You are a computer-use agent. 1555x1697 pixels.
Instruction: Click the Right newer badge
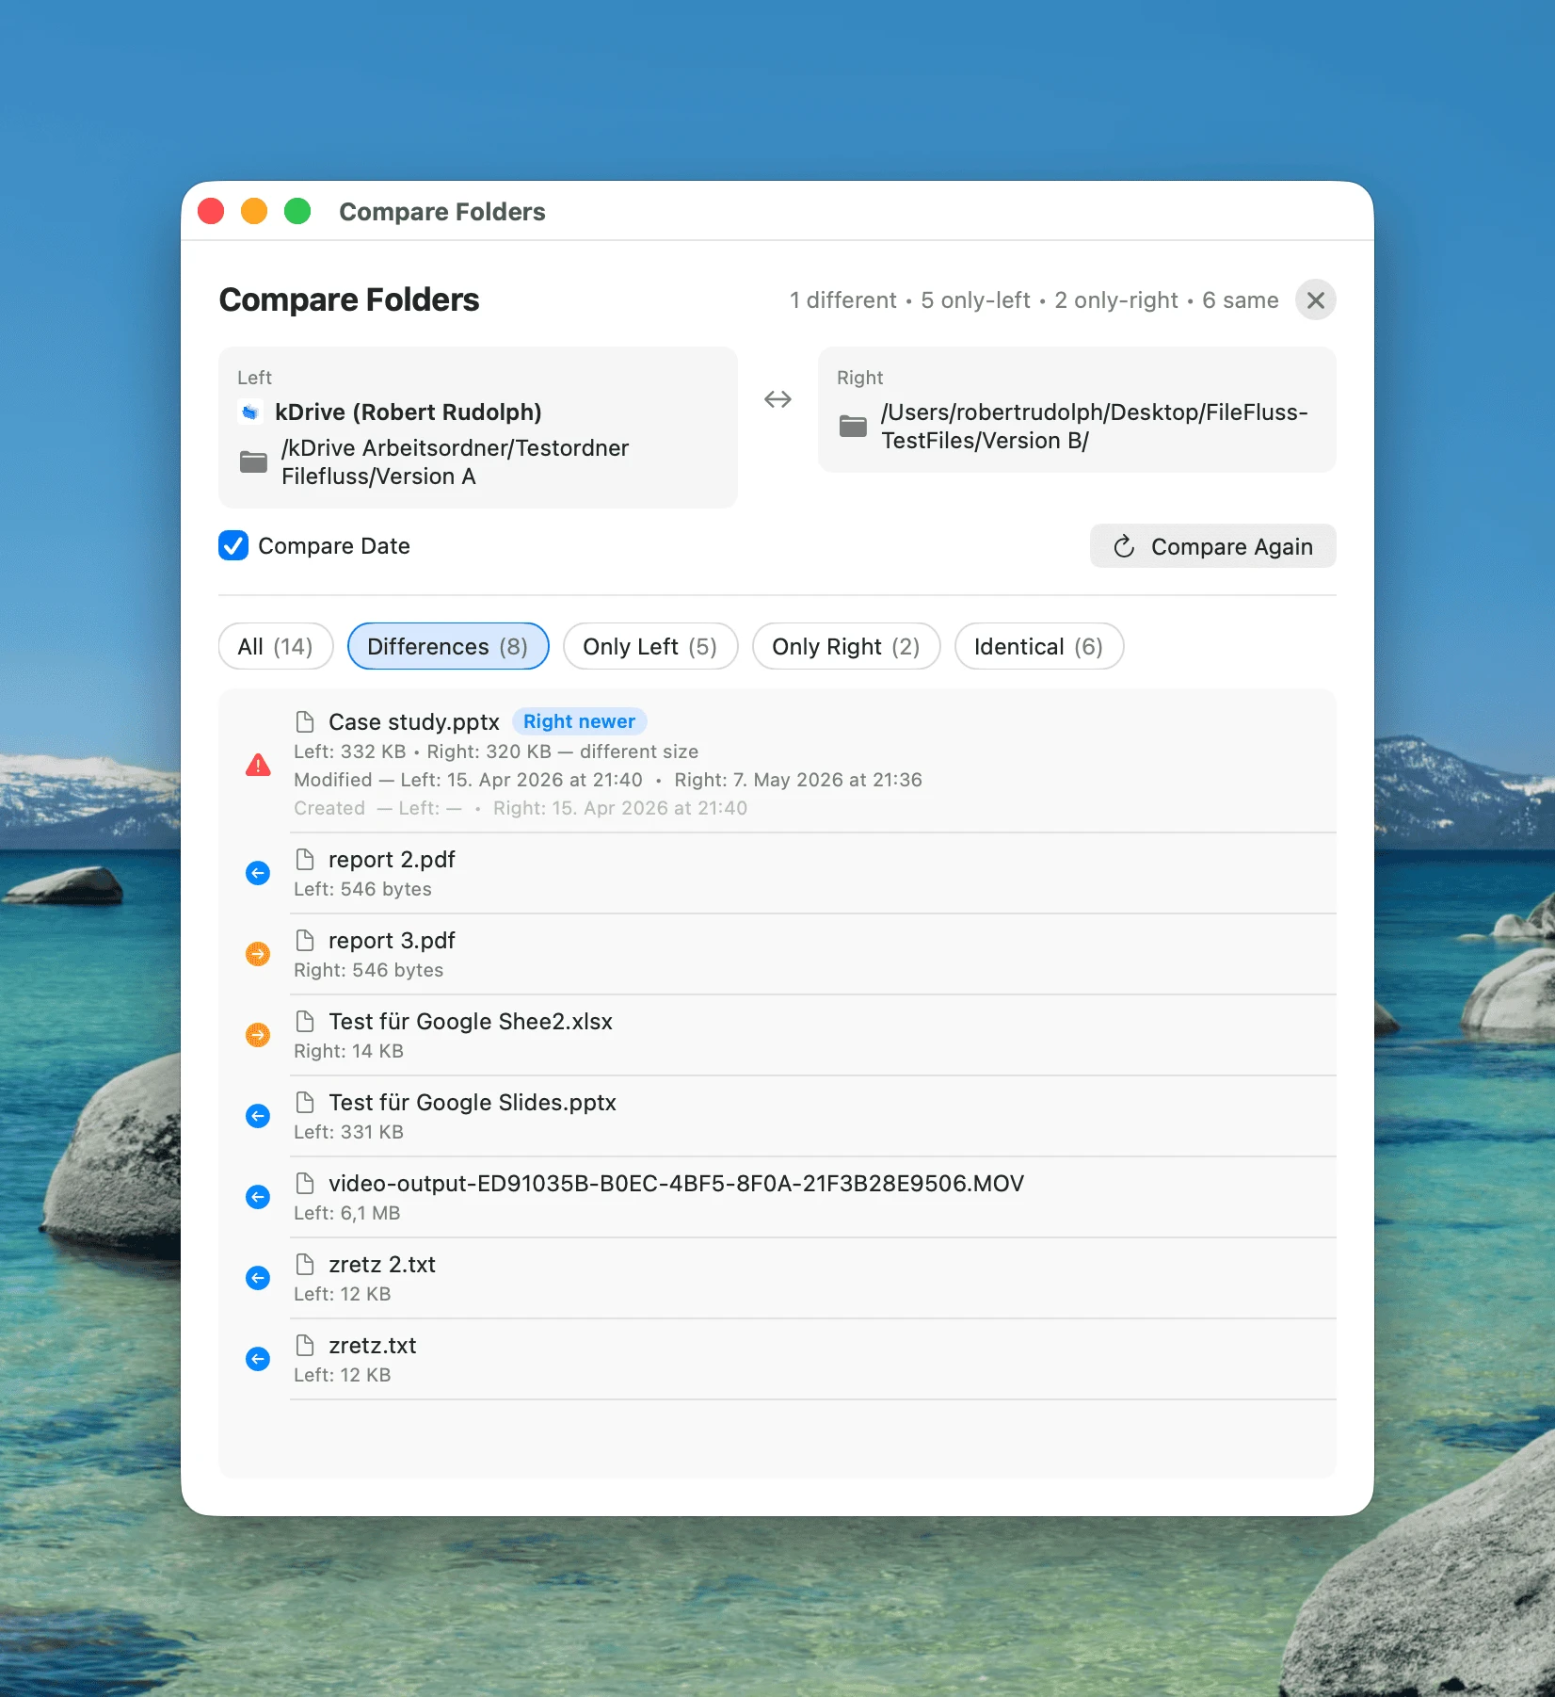[579, 722]
